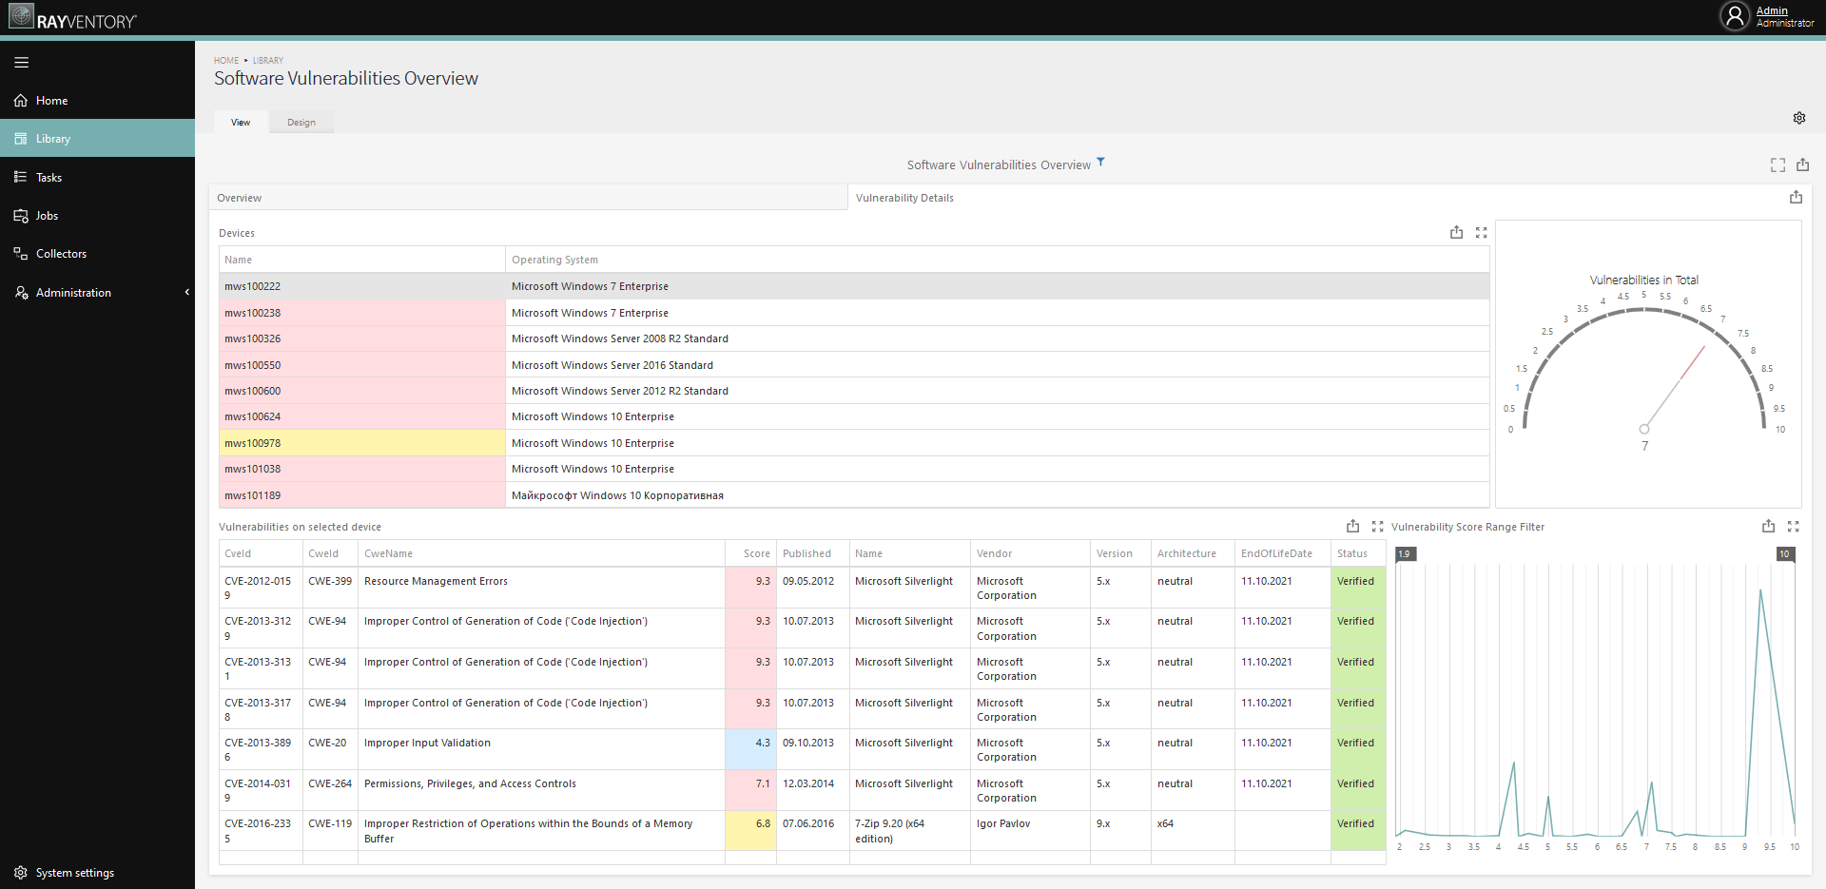The width and height of the screenshot is (1826, 889).
Task: Click the Igor Pavlov vendor cell
Action: tap(1030, 831)
